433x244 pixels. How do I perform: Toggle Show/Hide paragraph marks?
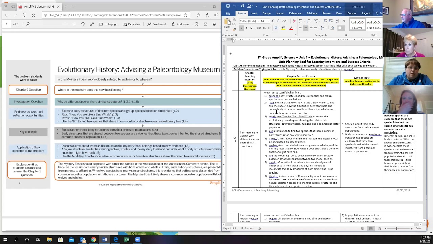[344, 21]
